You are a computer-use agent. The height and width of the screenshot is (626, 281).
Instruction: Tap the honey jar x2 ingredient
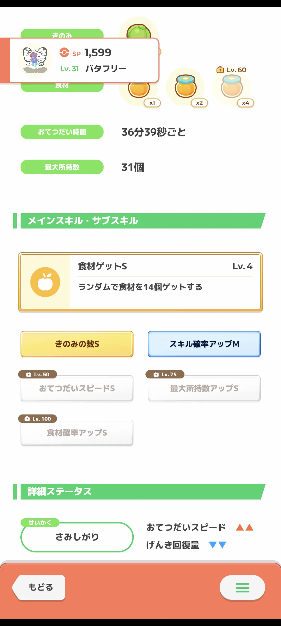tap(186, 87)
